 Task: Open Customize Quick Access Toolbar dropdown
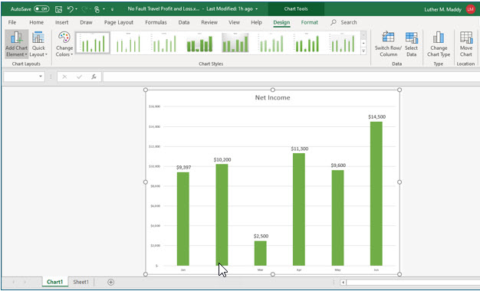(x=113, y=9)
